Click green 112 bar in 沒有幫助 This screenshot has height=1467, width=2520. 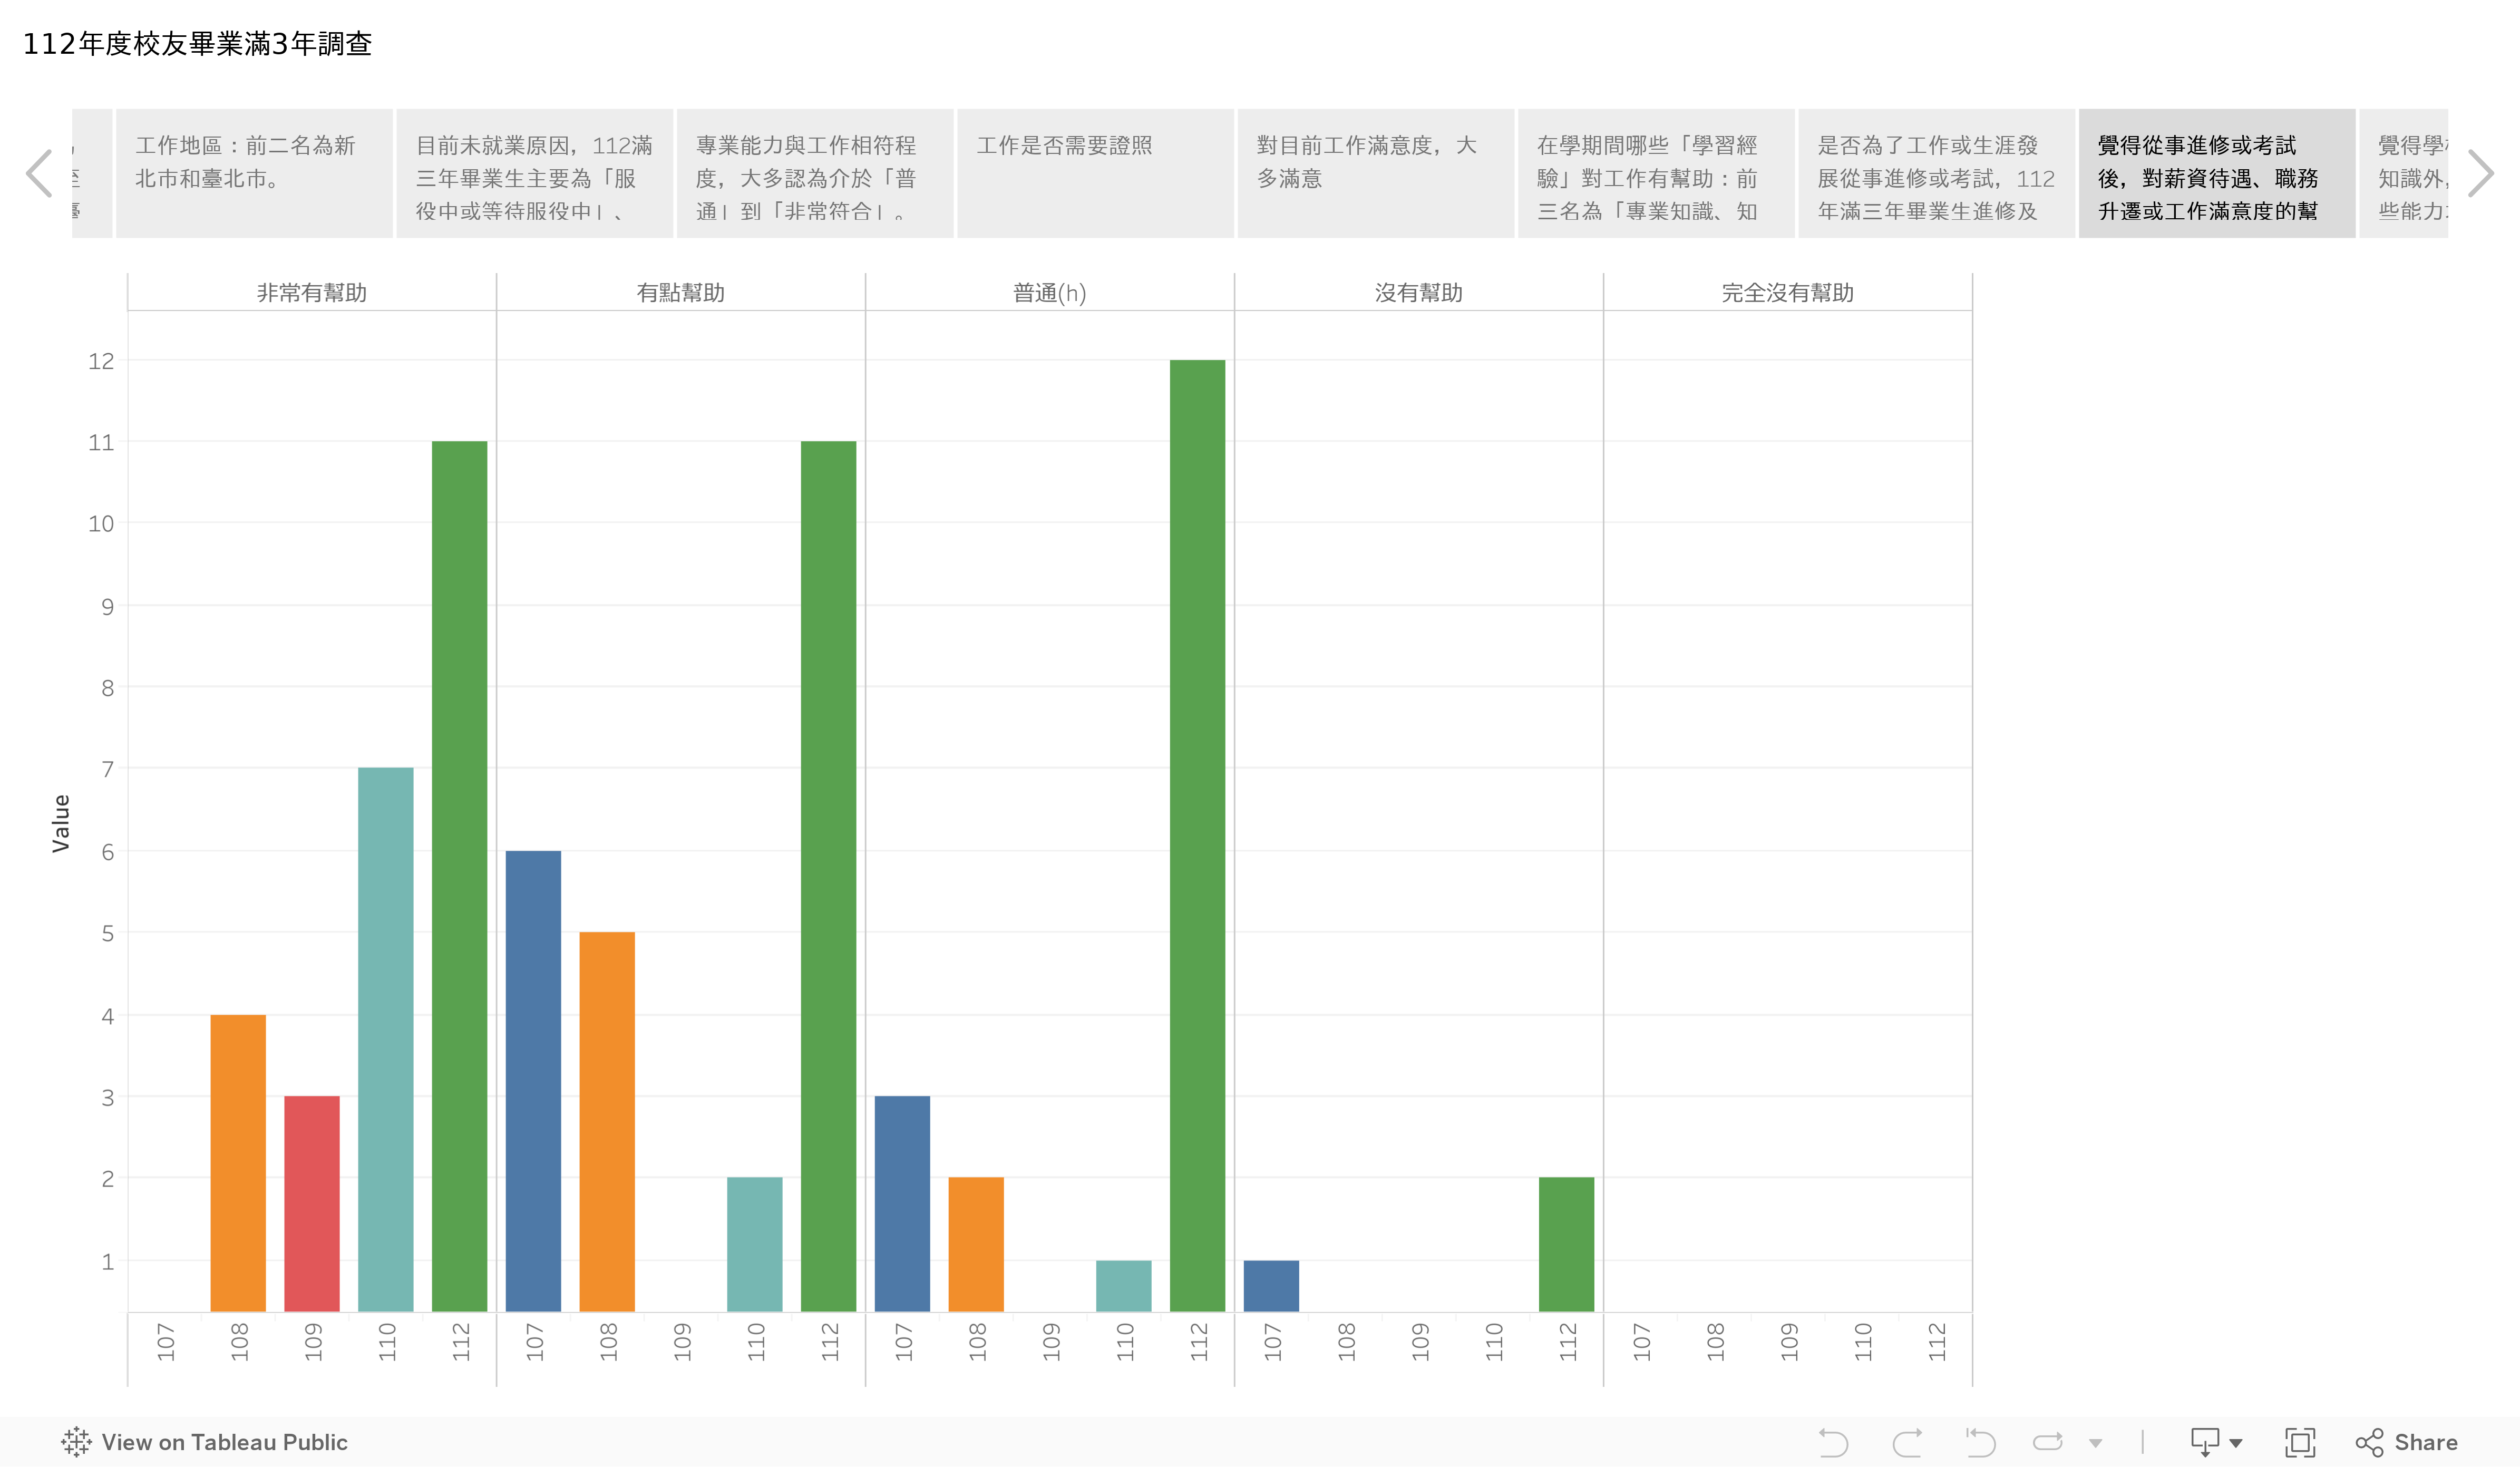point(1567,1244)
